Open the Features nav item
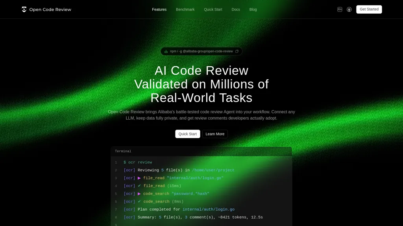Image resolution: width=403 pixels, height=226 pixels. [x=159, y=9]
